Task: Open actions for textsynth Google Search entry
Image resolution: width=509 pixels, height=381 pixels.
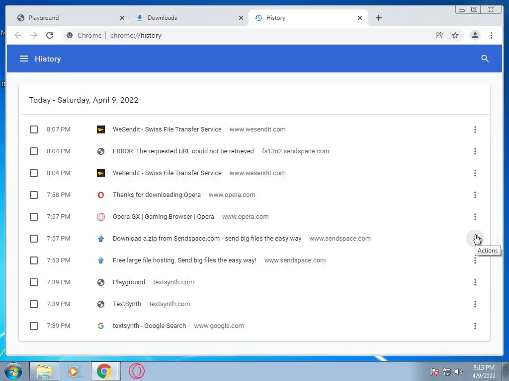Action: (x=475, y=326)
